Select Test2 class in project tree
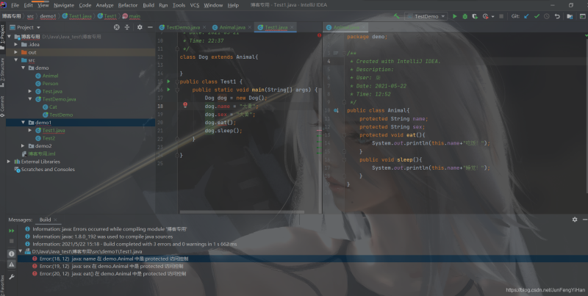The width and height of the screenshot is (588, 296). [49, 138]
